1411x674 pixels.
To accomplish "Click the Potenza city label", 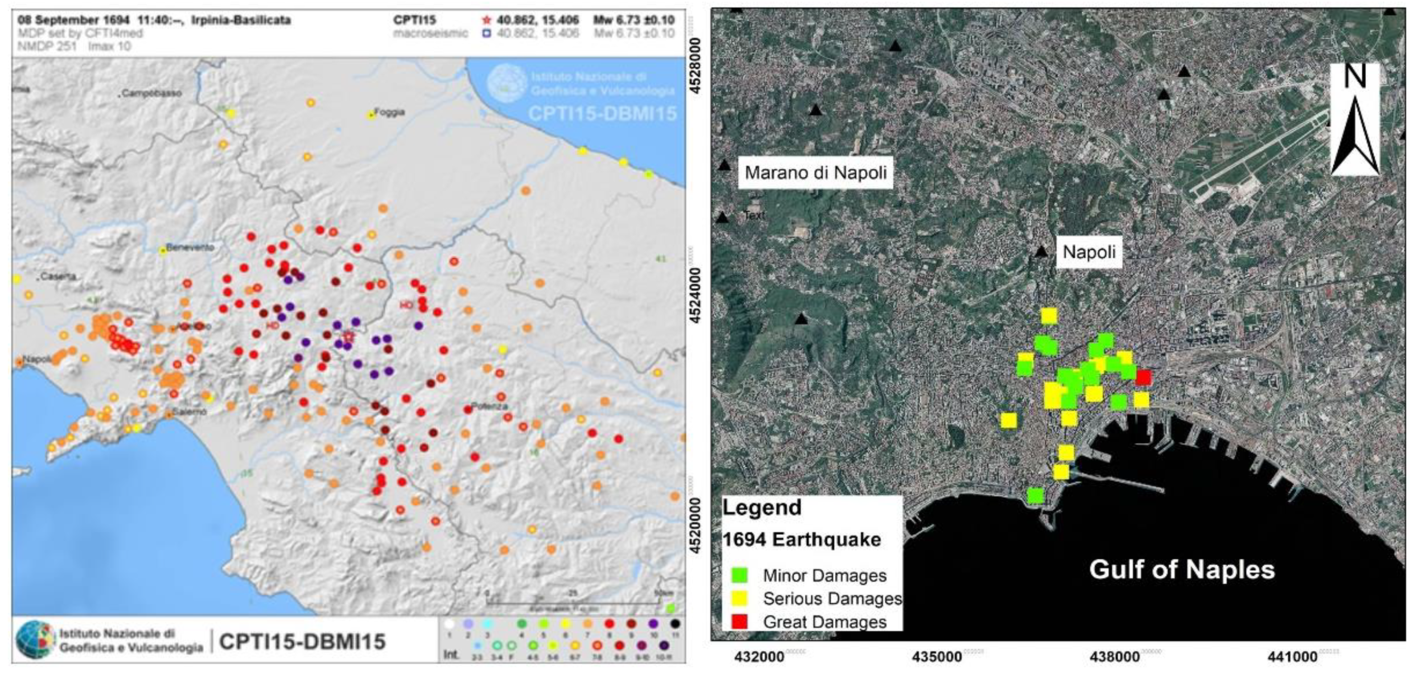I will pos(490,406).
